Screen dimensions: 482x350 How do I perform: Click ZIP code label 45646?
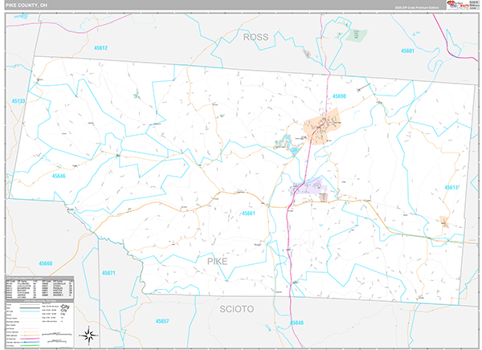click(59, 176)
